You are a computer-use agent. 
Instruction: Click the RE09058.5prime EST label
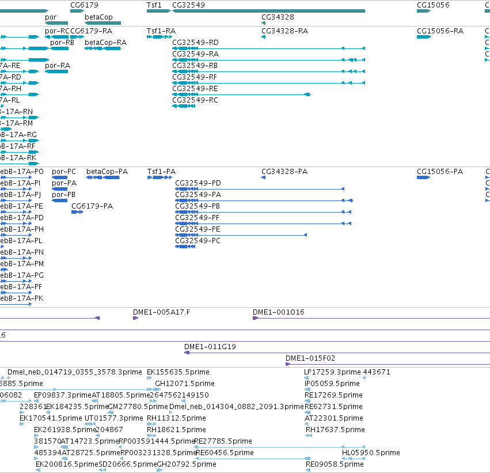tap(335, 465)
